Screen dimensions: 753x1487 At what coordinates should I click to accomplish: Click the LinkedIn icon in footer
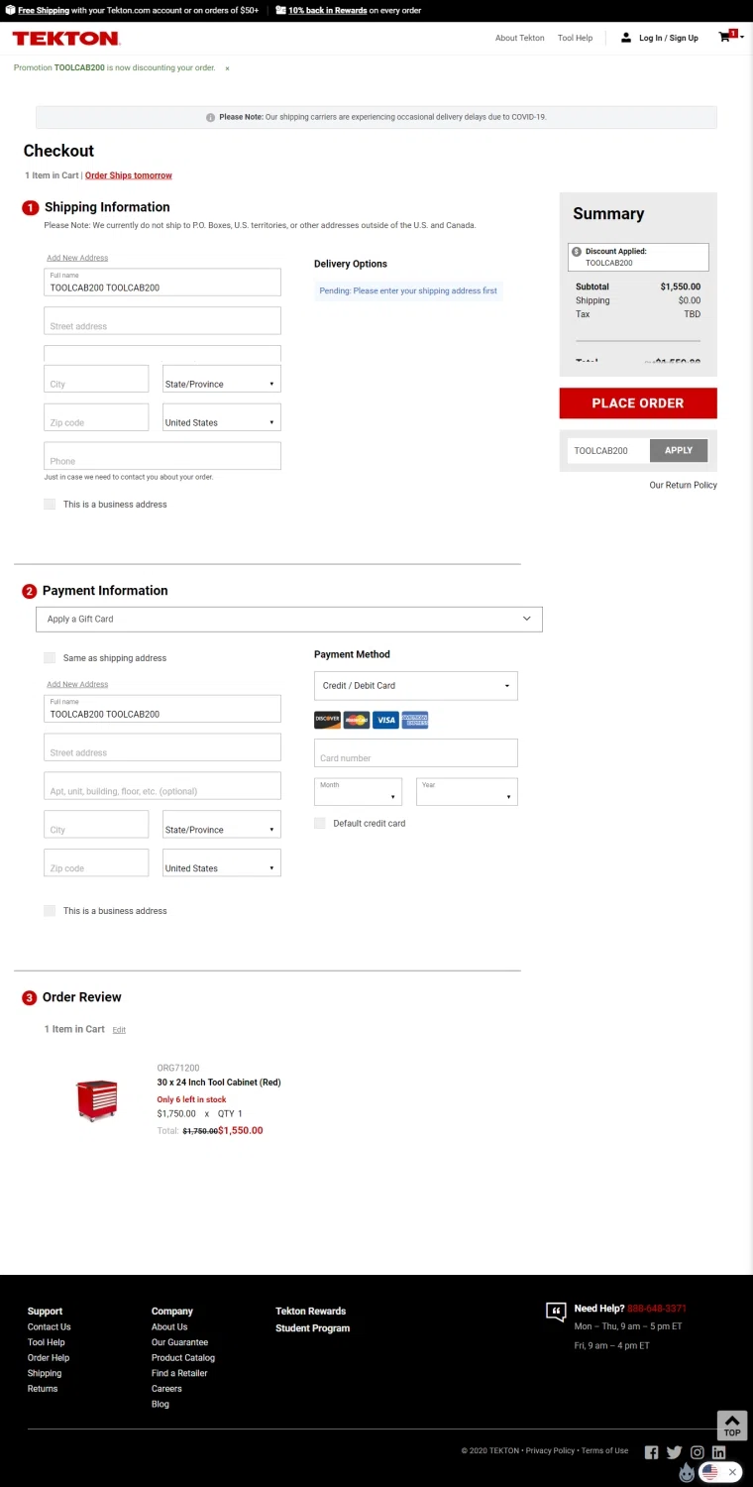(x=719, y=1452)
